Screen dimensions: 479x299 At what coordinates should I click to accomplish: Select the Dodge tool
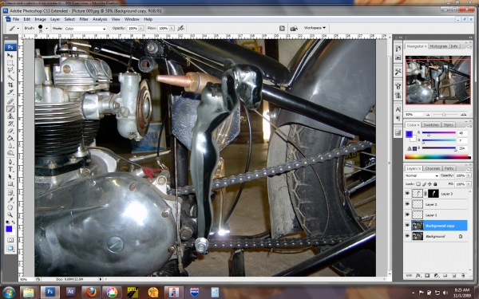[10, 153]
